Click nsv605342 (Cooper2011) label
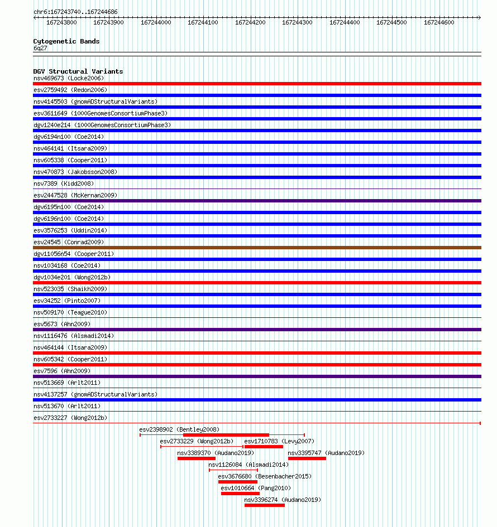Screen dimensions: 497x527 tap(70, 359)
